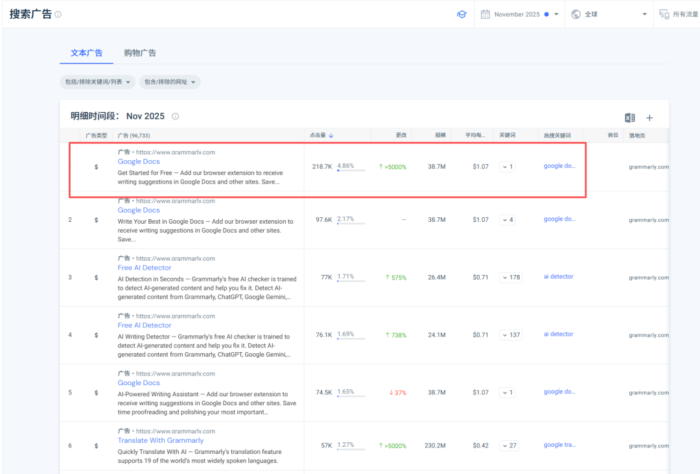Open Translate With Grammarly ad title
Viewport: 700px width, 474px height.
[x=160, y=441]
